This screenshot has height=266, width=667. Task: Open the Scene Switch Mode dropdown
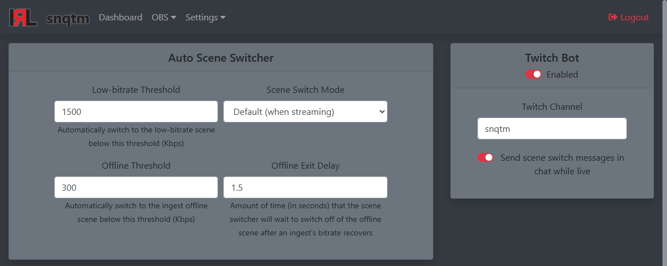coord(305,111)
